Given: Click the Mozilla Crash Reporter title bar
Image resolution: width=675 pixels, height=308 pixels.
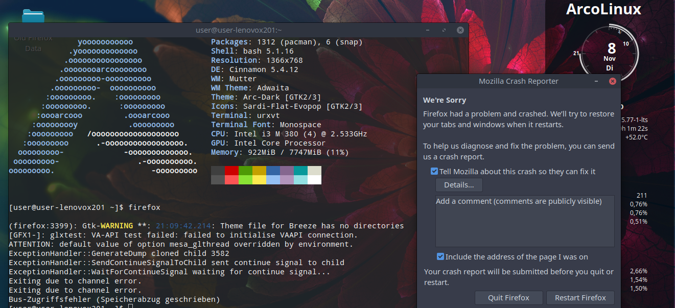Looking at the screenshot, I should 518,81.
